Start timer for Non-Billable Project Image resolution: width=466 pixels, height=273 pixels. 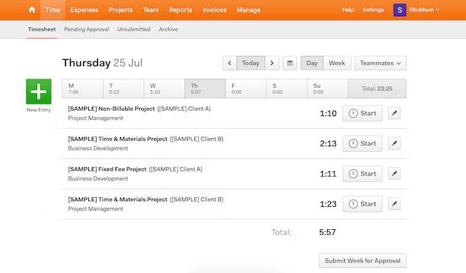click(x=362, y=113)
